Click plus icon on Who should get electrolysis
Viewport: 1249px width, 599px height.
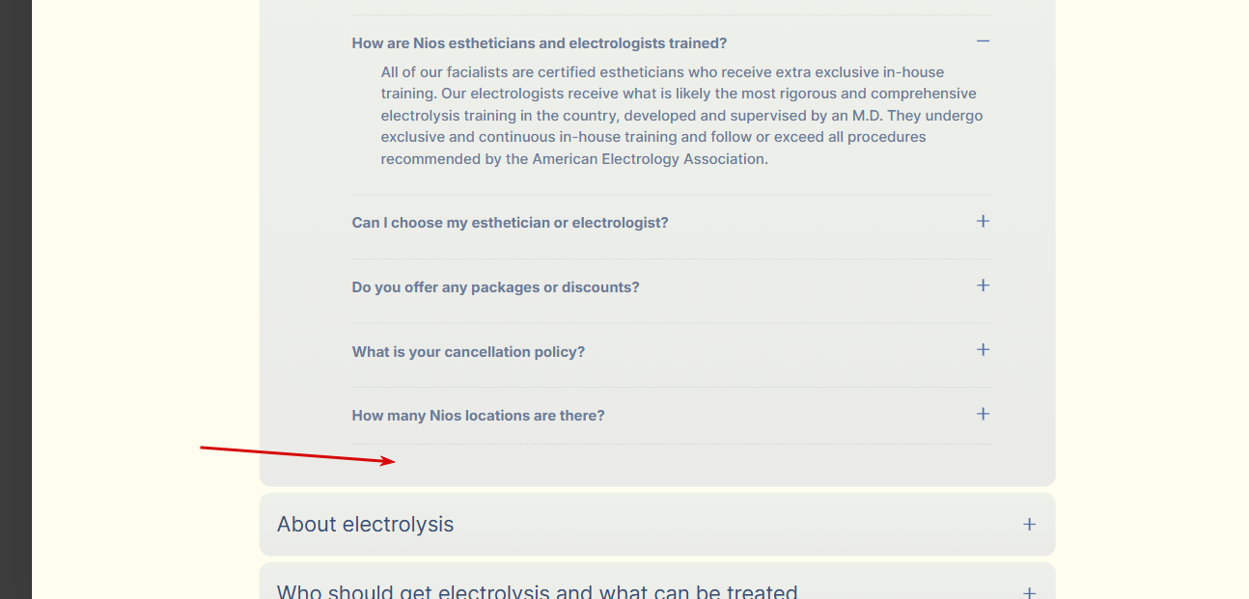pos(1029,592)
